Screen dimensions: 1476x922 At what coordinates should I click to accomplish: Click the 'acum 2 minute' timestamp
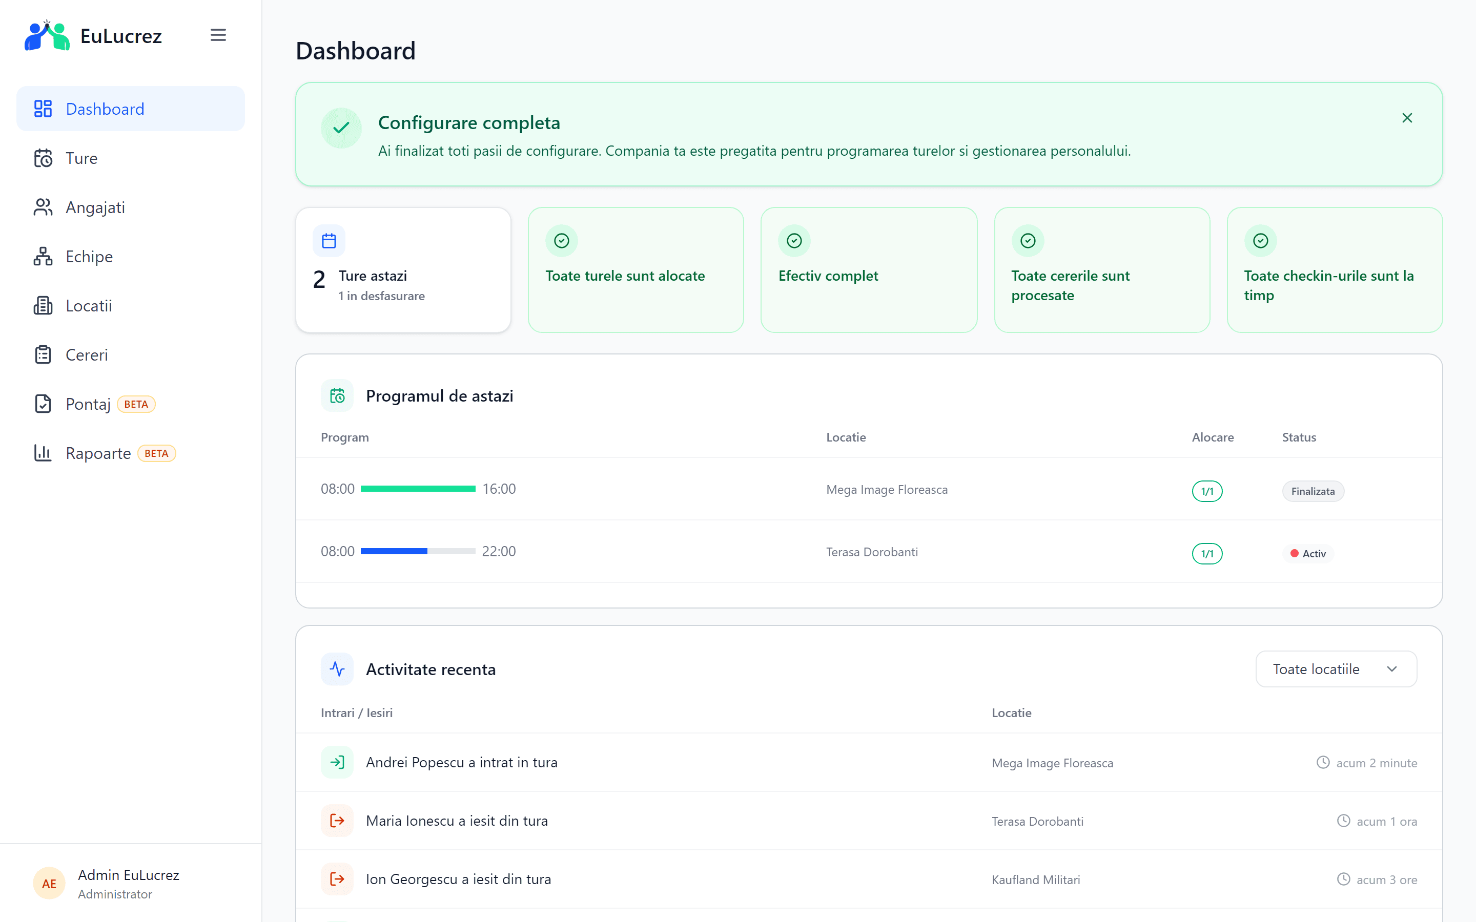click(1377, 763)
